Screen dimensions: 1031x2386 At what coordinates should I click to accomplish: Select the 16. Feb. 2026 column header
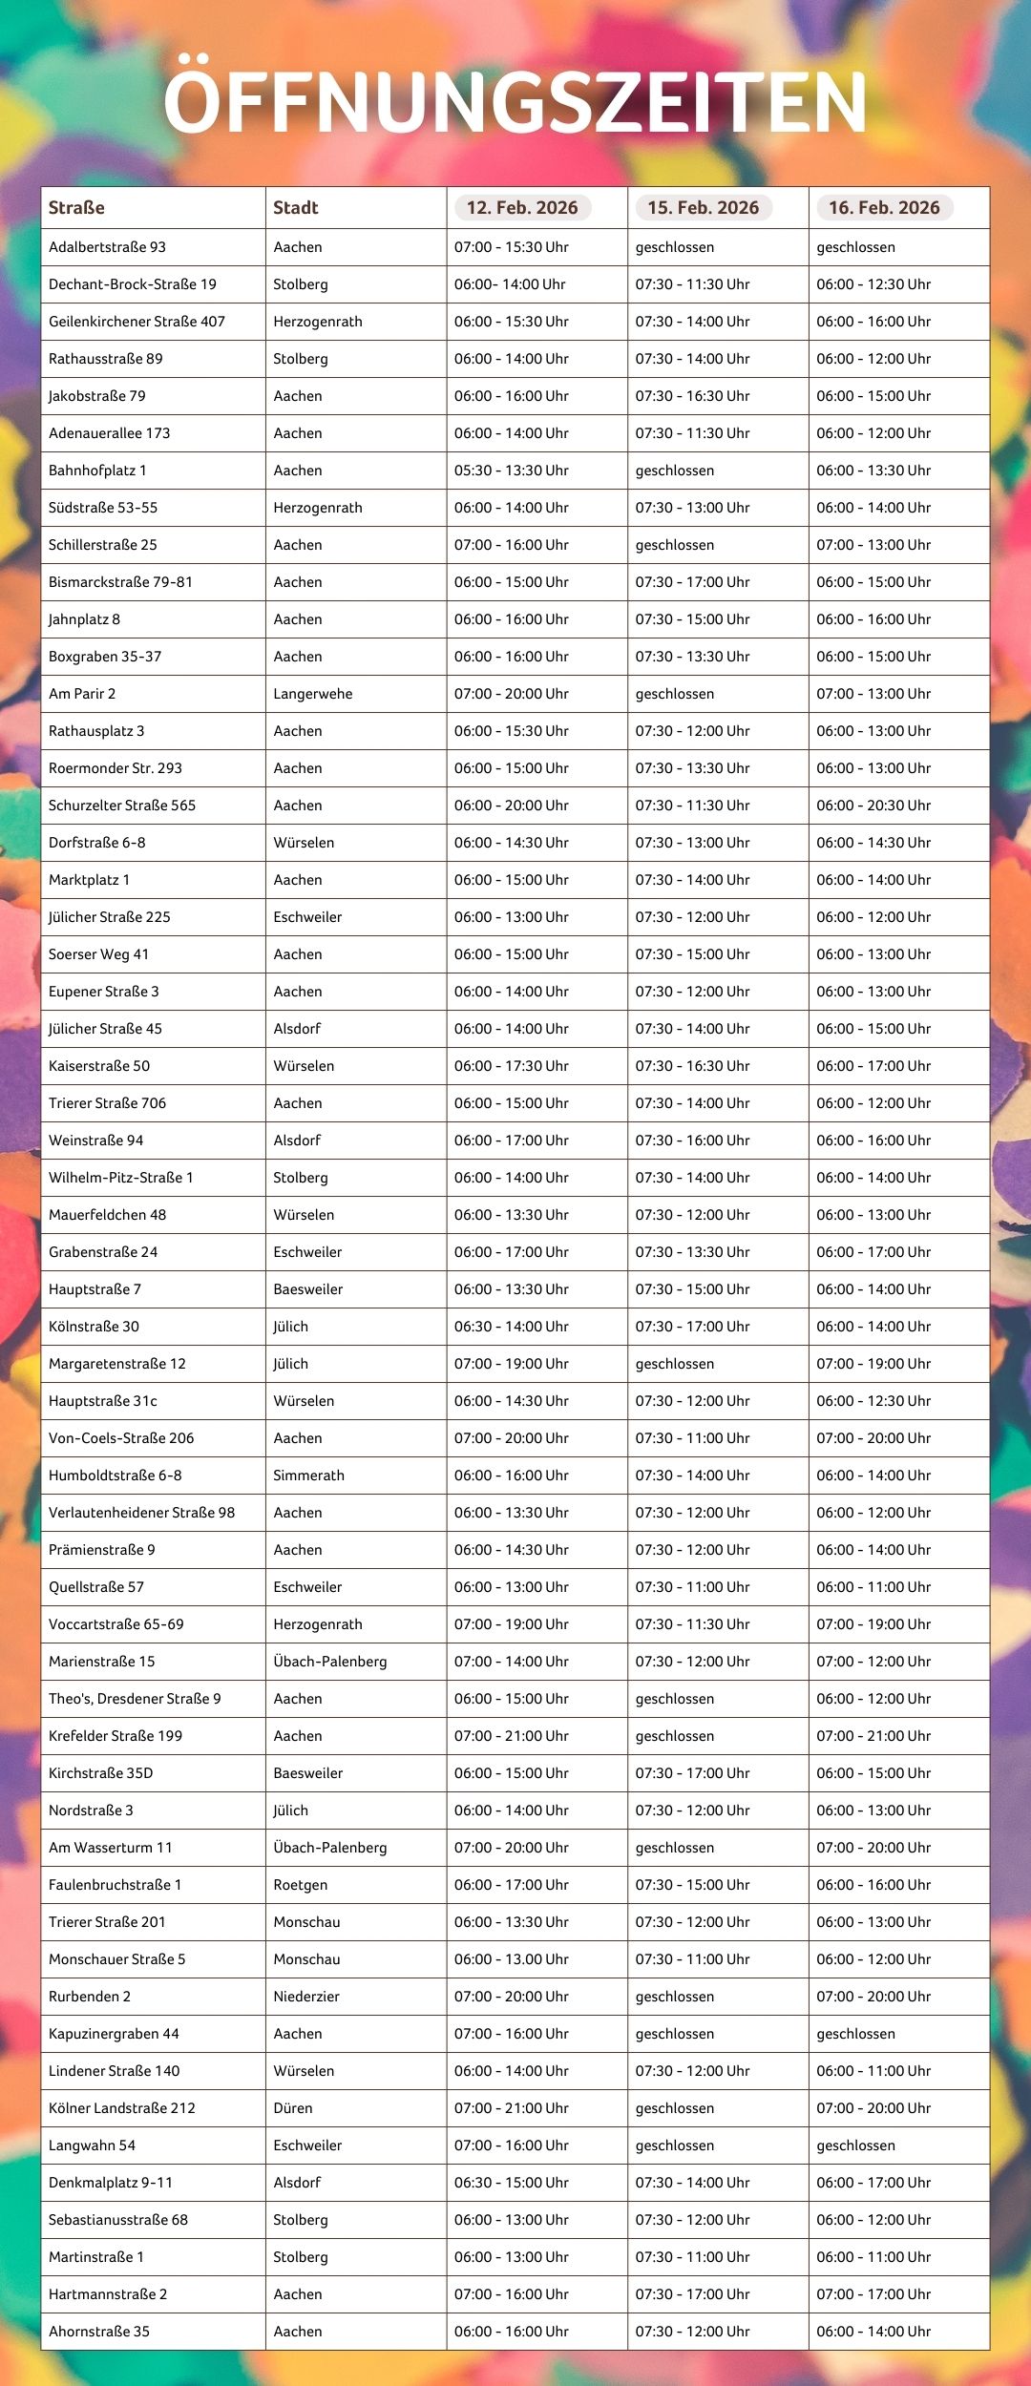point(884,207)
